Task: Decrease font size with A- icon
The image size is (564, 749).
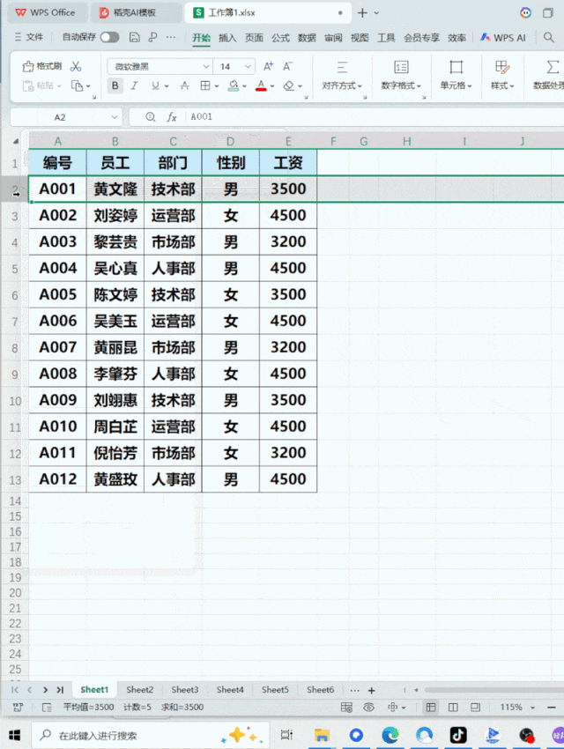Action: [x=287, y=66]
